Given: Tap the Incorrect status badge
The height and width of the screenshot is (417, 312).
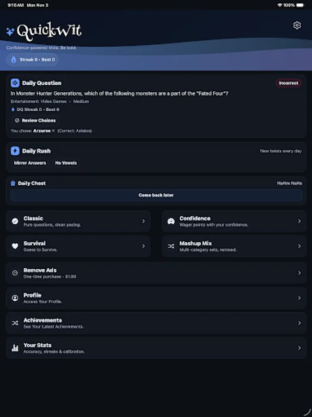Looking at the screenshot, I should [288, 83].
